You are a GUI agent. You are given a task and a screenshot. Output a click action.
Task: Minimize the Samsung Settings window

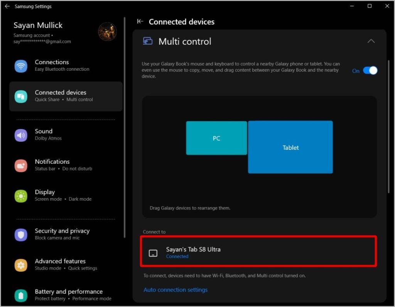pyautogui.click(x=352, y=6)
